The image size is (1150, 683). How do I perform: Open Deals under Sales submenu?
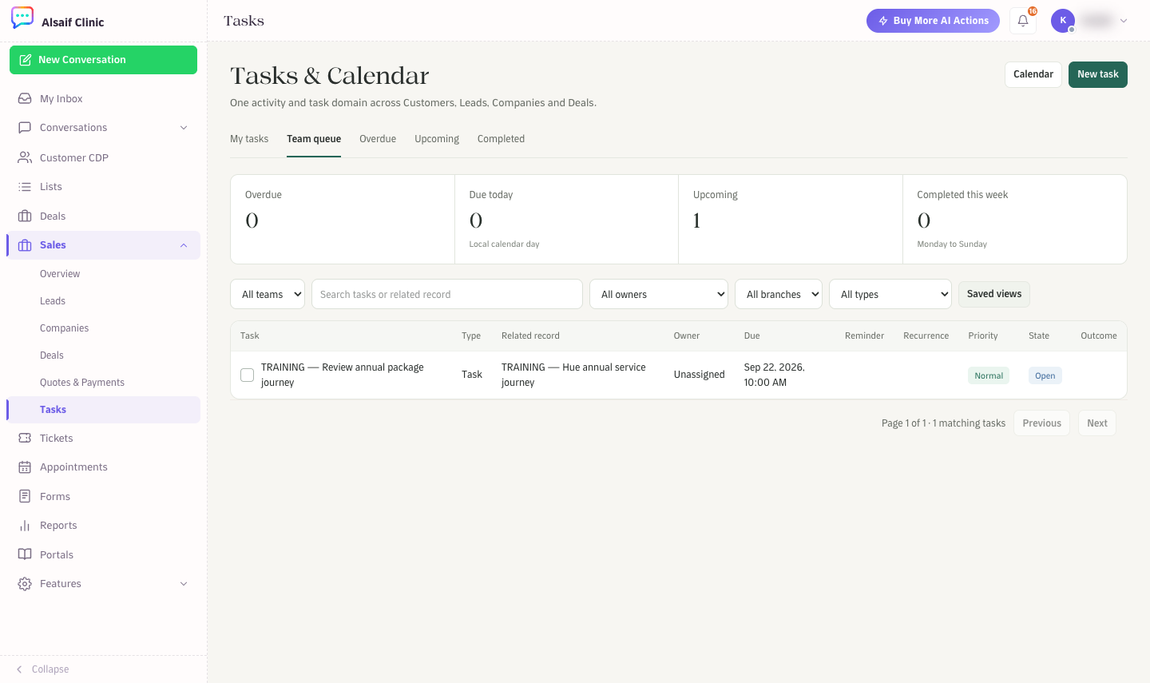coord(52,355)
